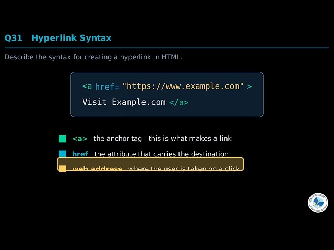
Task: Click the yellow 'web address' legend label
Action: pyautogui.click(x=97, y=169)
